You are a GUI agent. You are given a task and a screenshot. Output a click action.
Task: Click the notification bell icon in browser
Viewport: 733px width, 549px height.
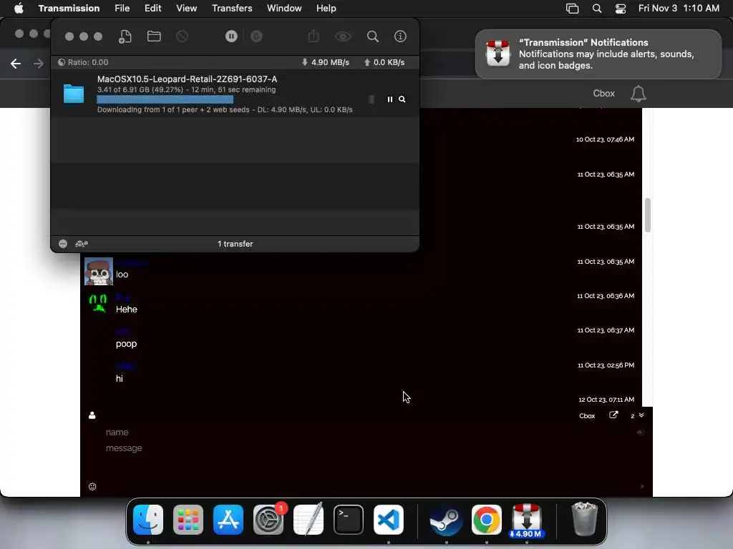638,94
